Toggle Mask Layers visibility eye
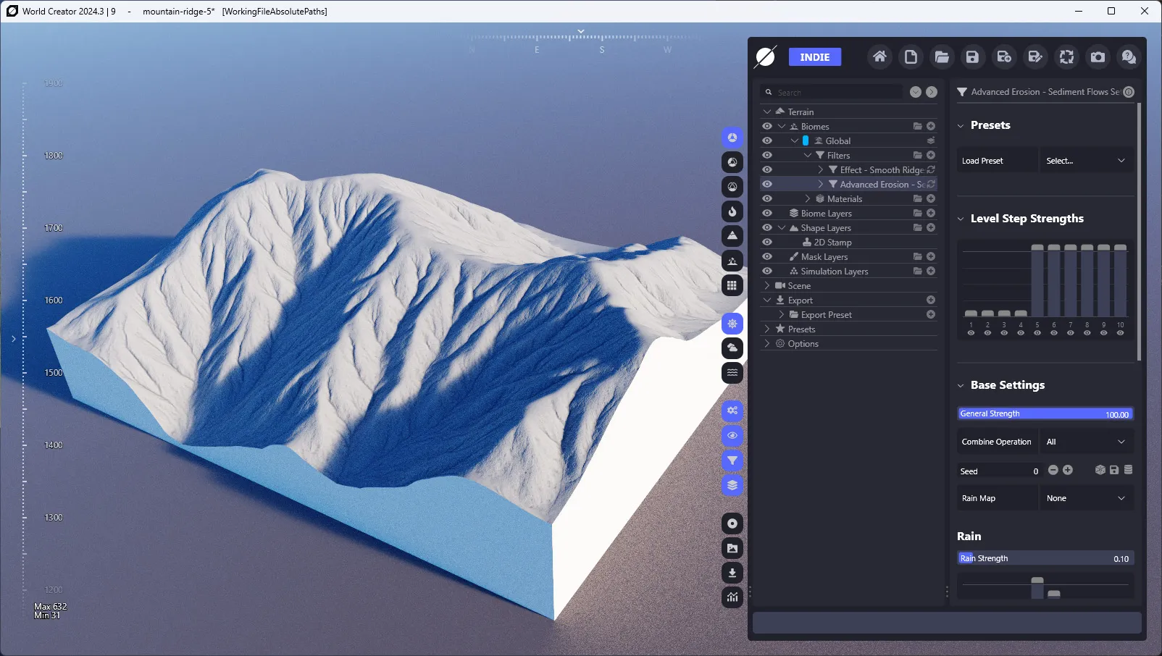The height and width of the screenshot is (656, 1162). 767,256
